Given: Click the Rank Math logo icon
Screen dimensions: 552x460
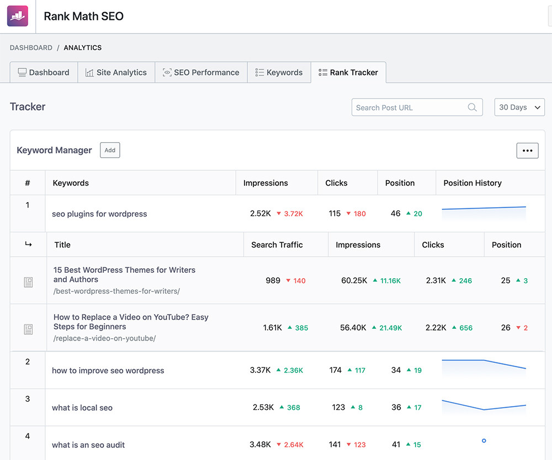Looking at the screenshot, I should point(17,16).
